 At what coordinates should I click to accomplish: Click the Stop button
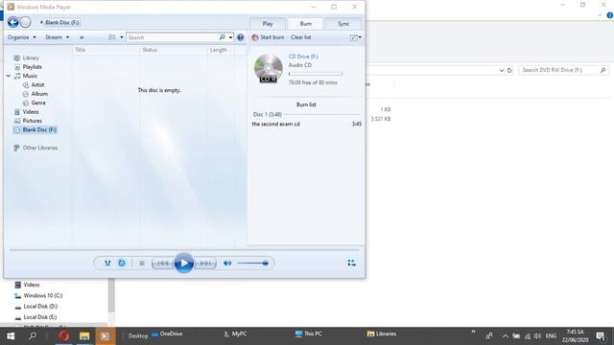tap(142, 264)
